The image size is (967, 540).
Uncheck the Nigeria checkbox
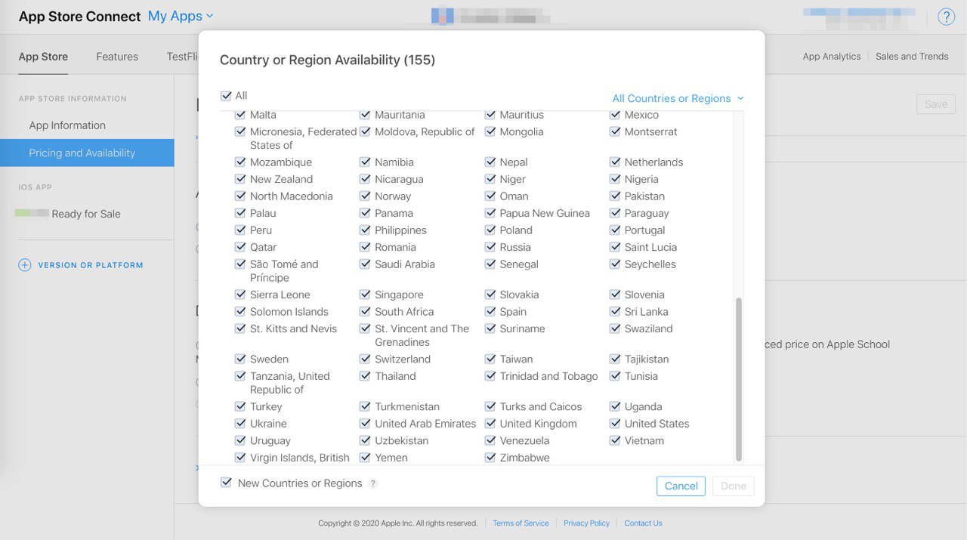[x=615, y=179]
